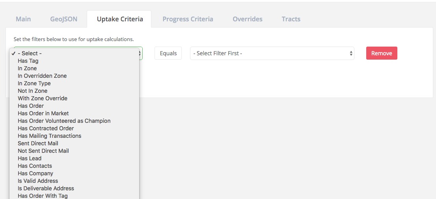Go to the Progress Criteria tab
436x199 pixels.
pyautogui.click(x=188, y=19)
